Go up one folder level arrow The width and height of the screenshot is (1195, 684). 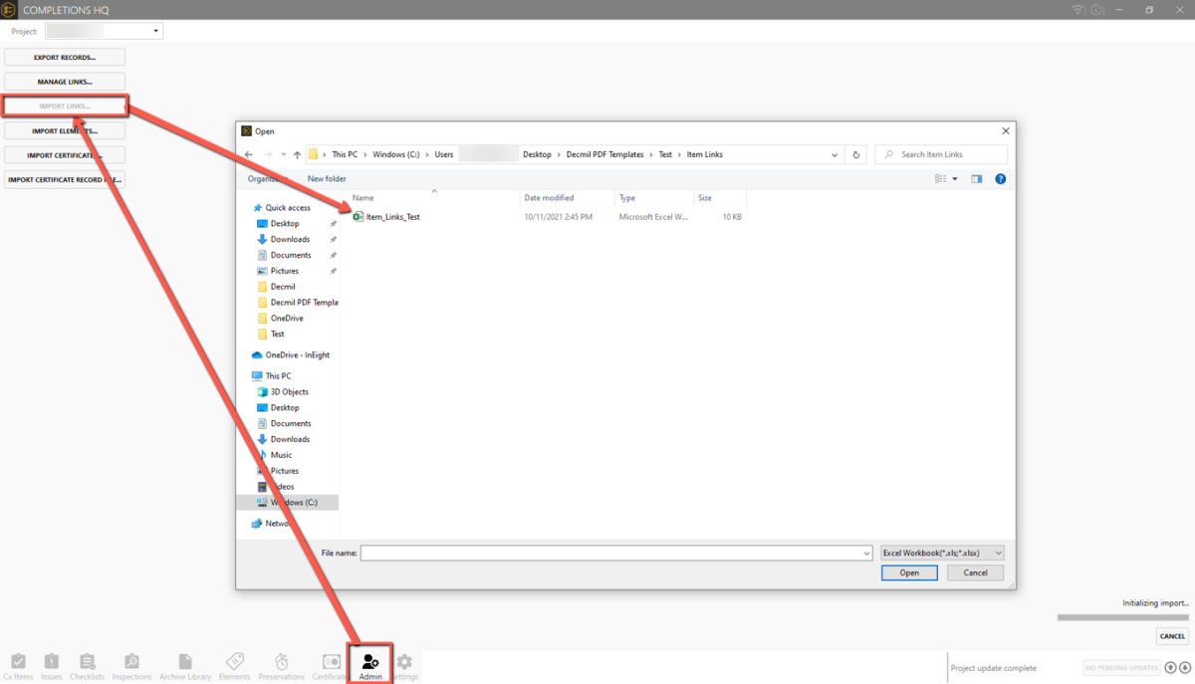pyautogui.click(x=297, y=155)
